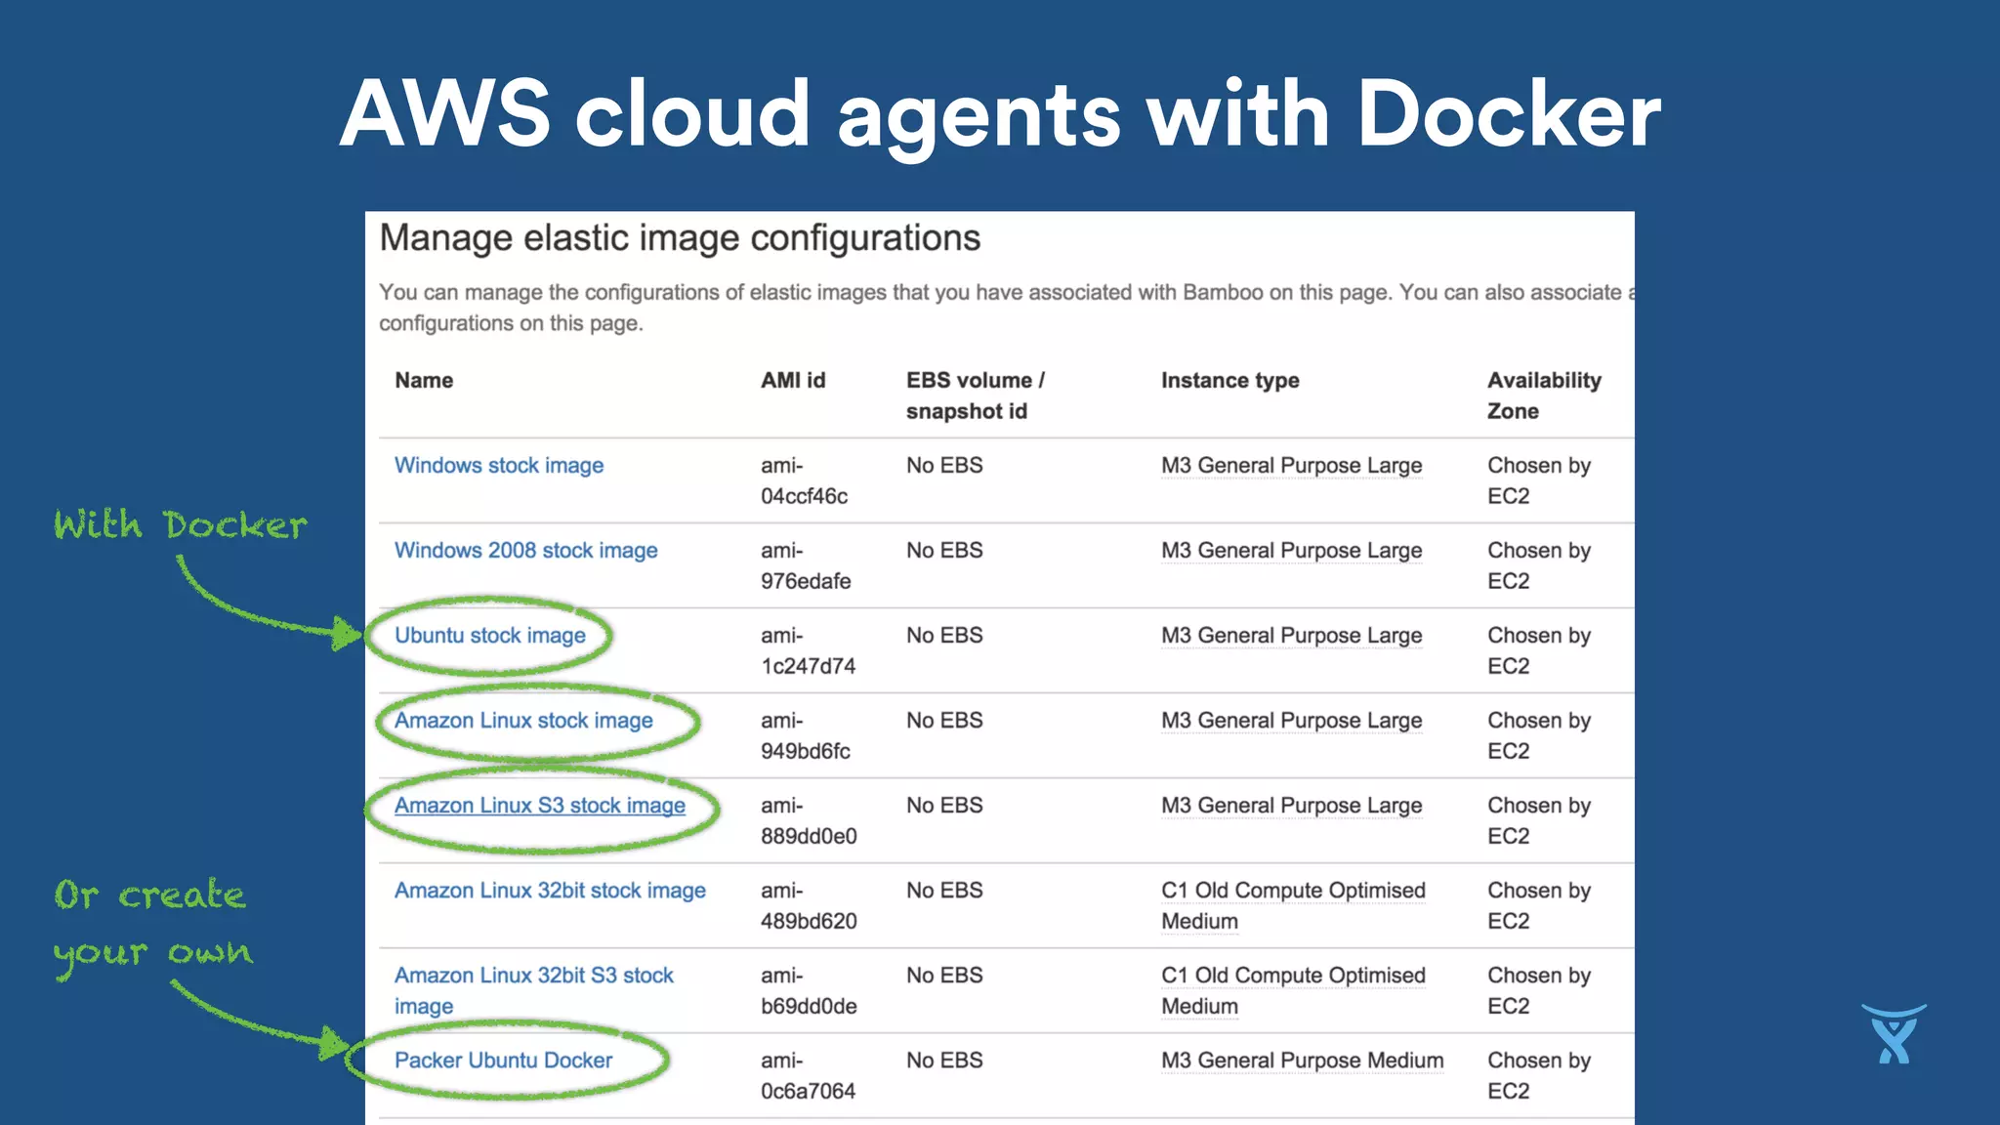The width and height of the screenshot is (2000, 1125).
Task: Click the AMI id column header
Action: click(793, 381)
